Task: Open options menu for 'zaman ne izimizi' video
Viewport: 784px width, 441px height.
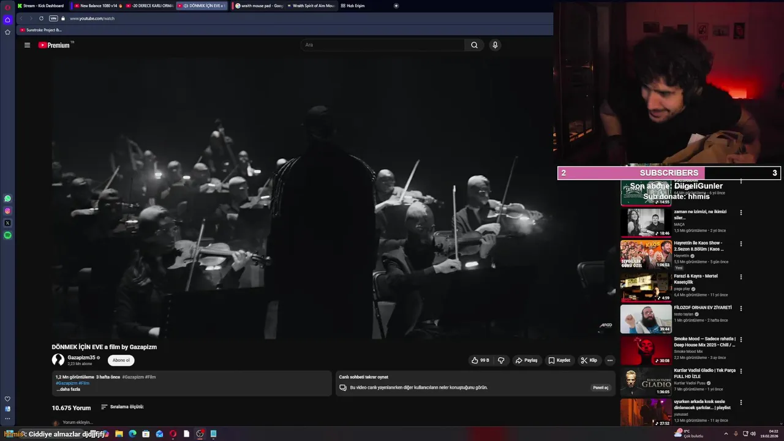Action: point(741,213)
